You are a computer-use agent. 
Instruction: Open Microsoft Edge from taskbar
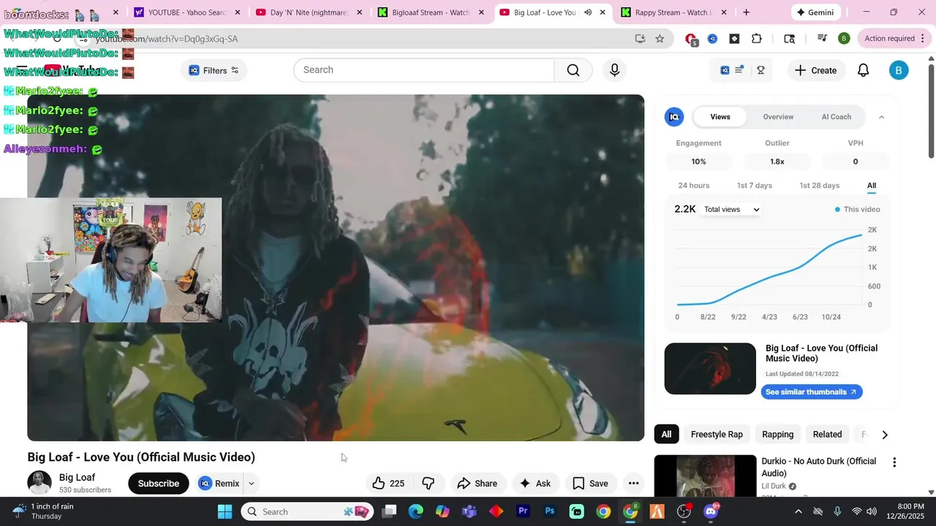(x=415, y=511)
